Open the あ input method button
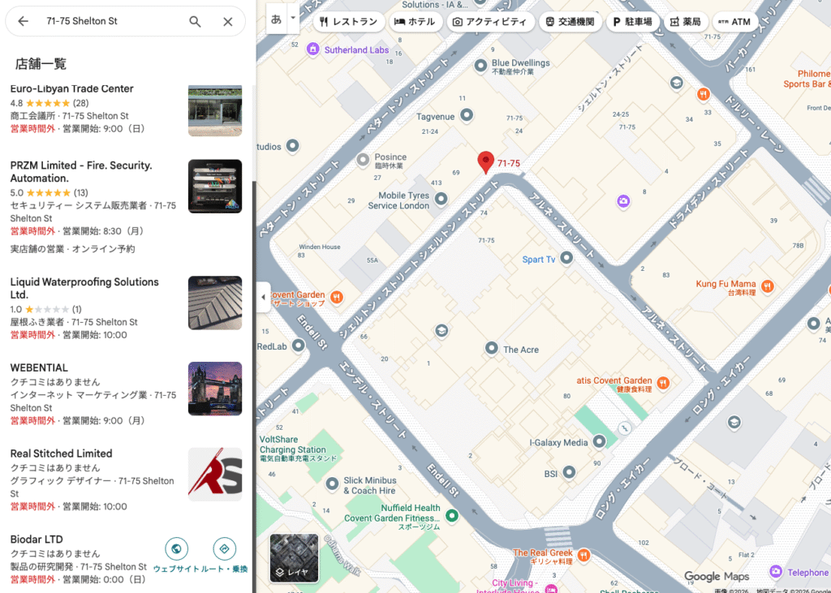The width and height of the screenshot is (831, 593). point(276,19)
